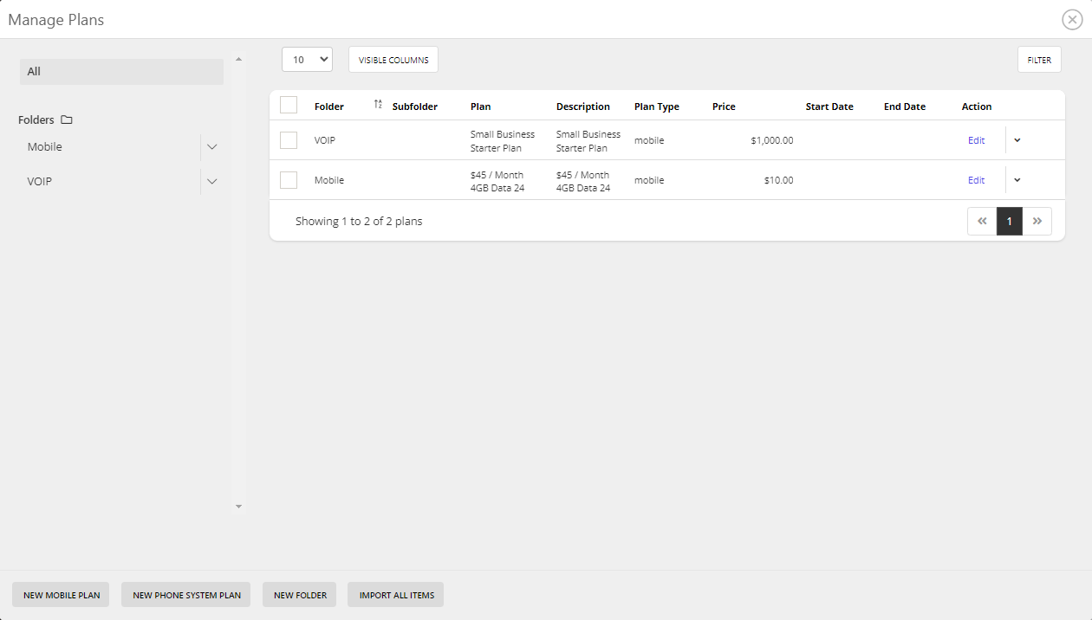Open the rows-per-page dropdown
Image resolution: width=1092 pixels, height=620 pixels.
click(x=307, y=60)
